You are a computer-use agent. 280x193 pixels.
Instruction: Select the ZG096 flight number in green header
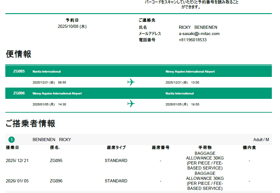coord(19,93)
